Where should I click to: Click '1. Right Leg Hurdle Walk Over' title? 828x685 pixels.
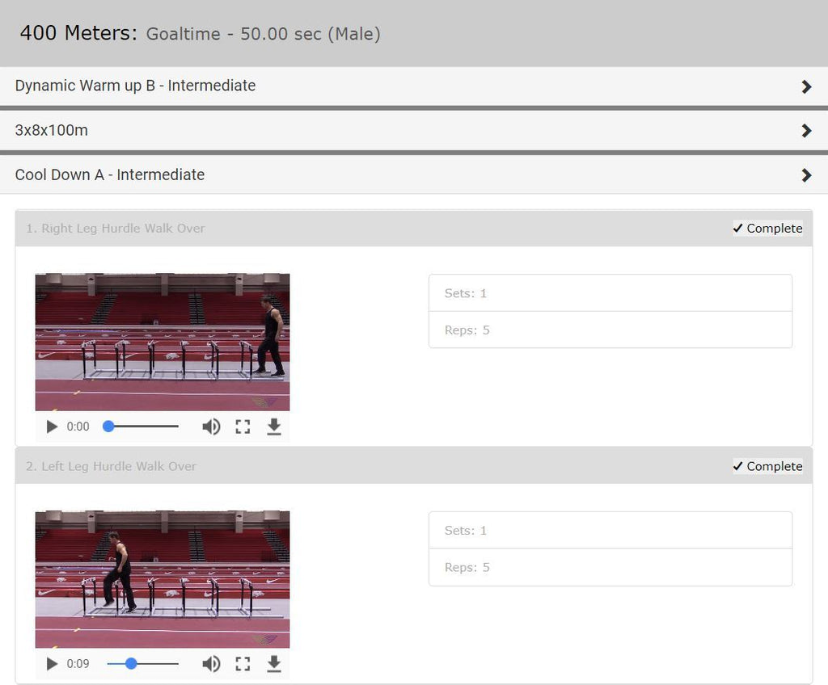(x=115, y=228)
